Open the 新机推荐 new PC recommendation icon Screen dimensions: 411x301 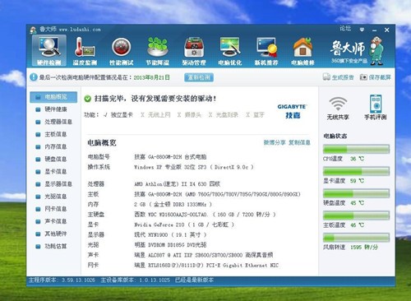(266, 51)
